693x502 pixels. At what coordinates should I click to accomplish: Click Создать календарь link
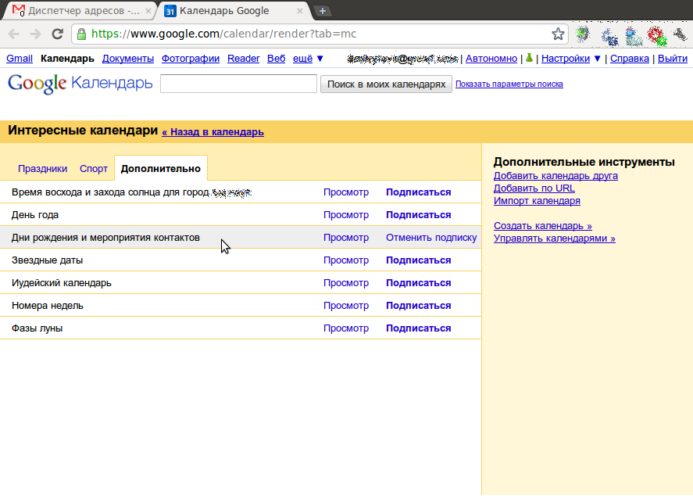[x=543, y=225]
